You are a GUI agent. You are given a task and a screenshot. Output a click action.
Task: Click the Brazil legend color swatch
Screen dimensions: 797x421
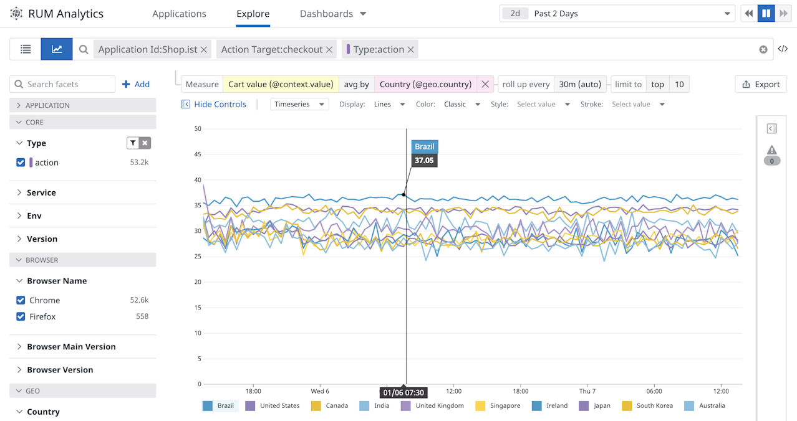208,406
